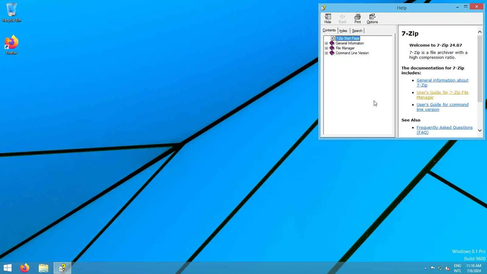Switch to the Contents tab
This screenshot has width=487, height=274.
tap(329, 30)
